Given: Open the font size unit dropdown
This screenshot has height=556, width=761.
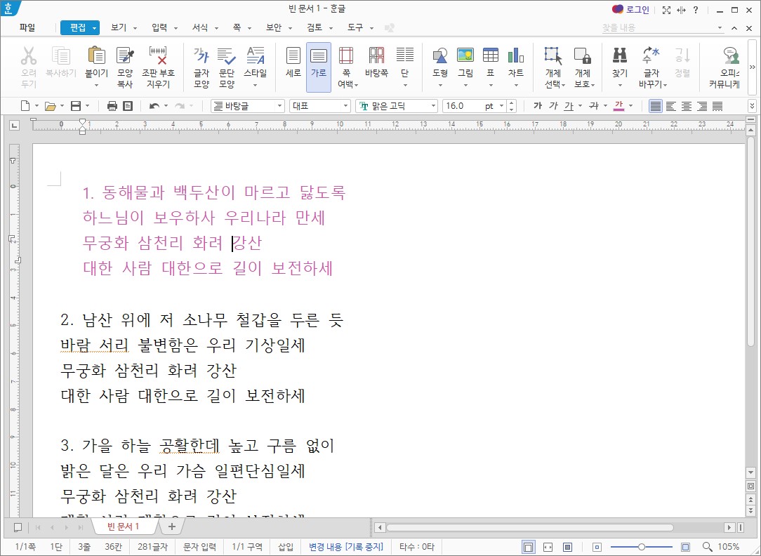Looking at the screenshot, I should [x=501, y=106].
